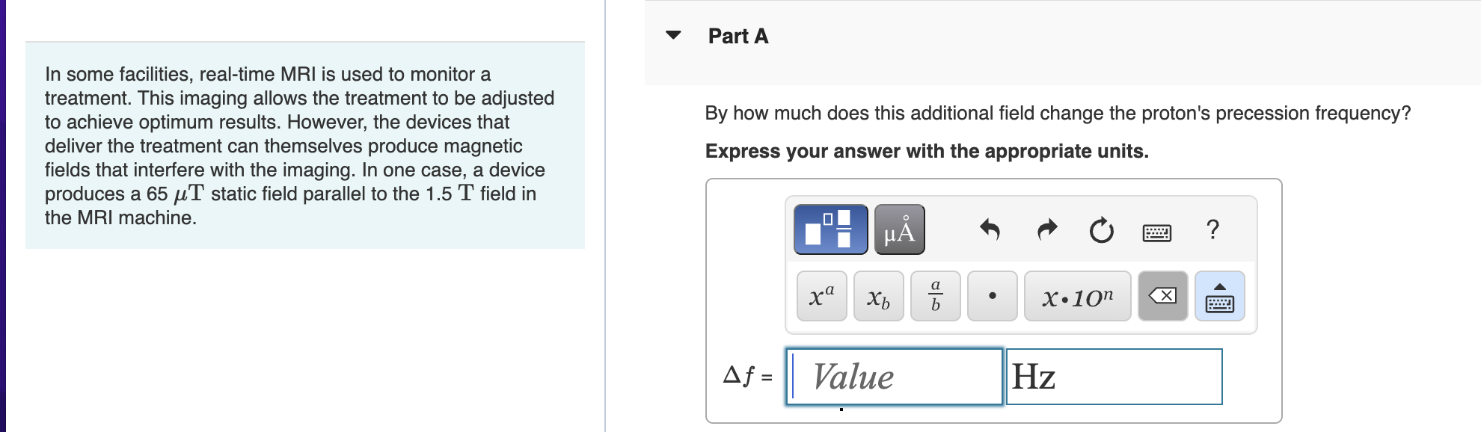This screenshot has width=1481, height=432.
Task: Click the templates icon in the toolbar
Action: pyautogui.click(x=830, y=229)
